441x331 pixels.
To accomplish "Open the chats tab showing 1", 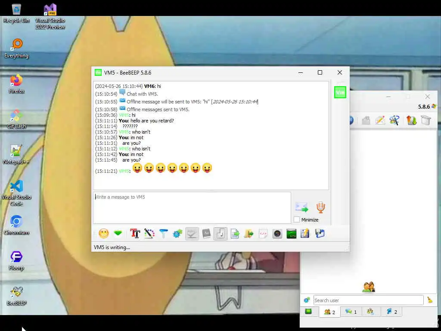I will (x=351, y=312).
